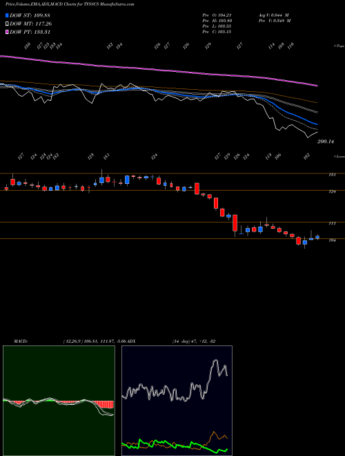Click the 'Pre C: 105.15' close value
Image resolution: width=345 pixels, height=456 pixels.
pyautogui.click(x=217, y=32)
